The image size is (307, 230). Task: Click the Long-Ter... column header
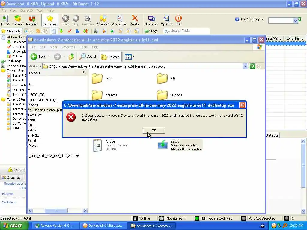click(294, 38)
